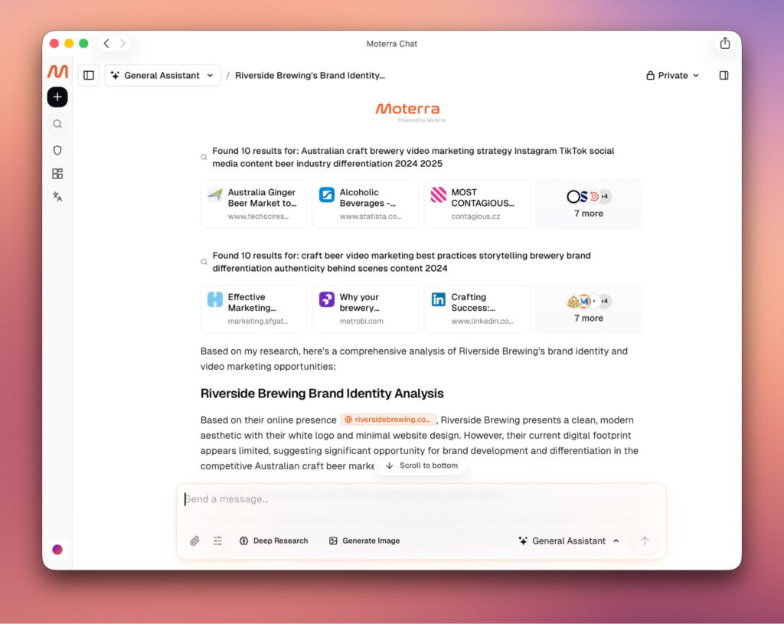Screen dimensions: 784x624
Task: Click the user avatar color circle
Action: coord(57,550)
